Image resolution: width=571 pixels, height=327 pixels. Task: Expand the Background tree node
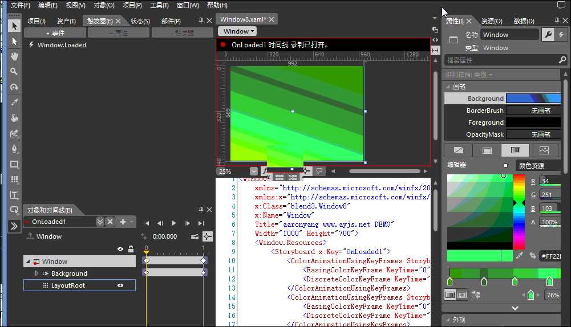coord(37,273)
